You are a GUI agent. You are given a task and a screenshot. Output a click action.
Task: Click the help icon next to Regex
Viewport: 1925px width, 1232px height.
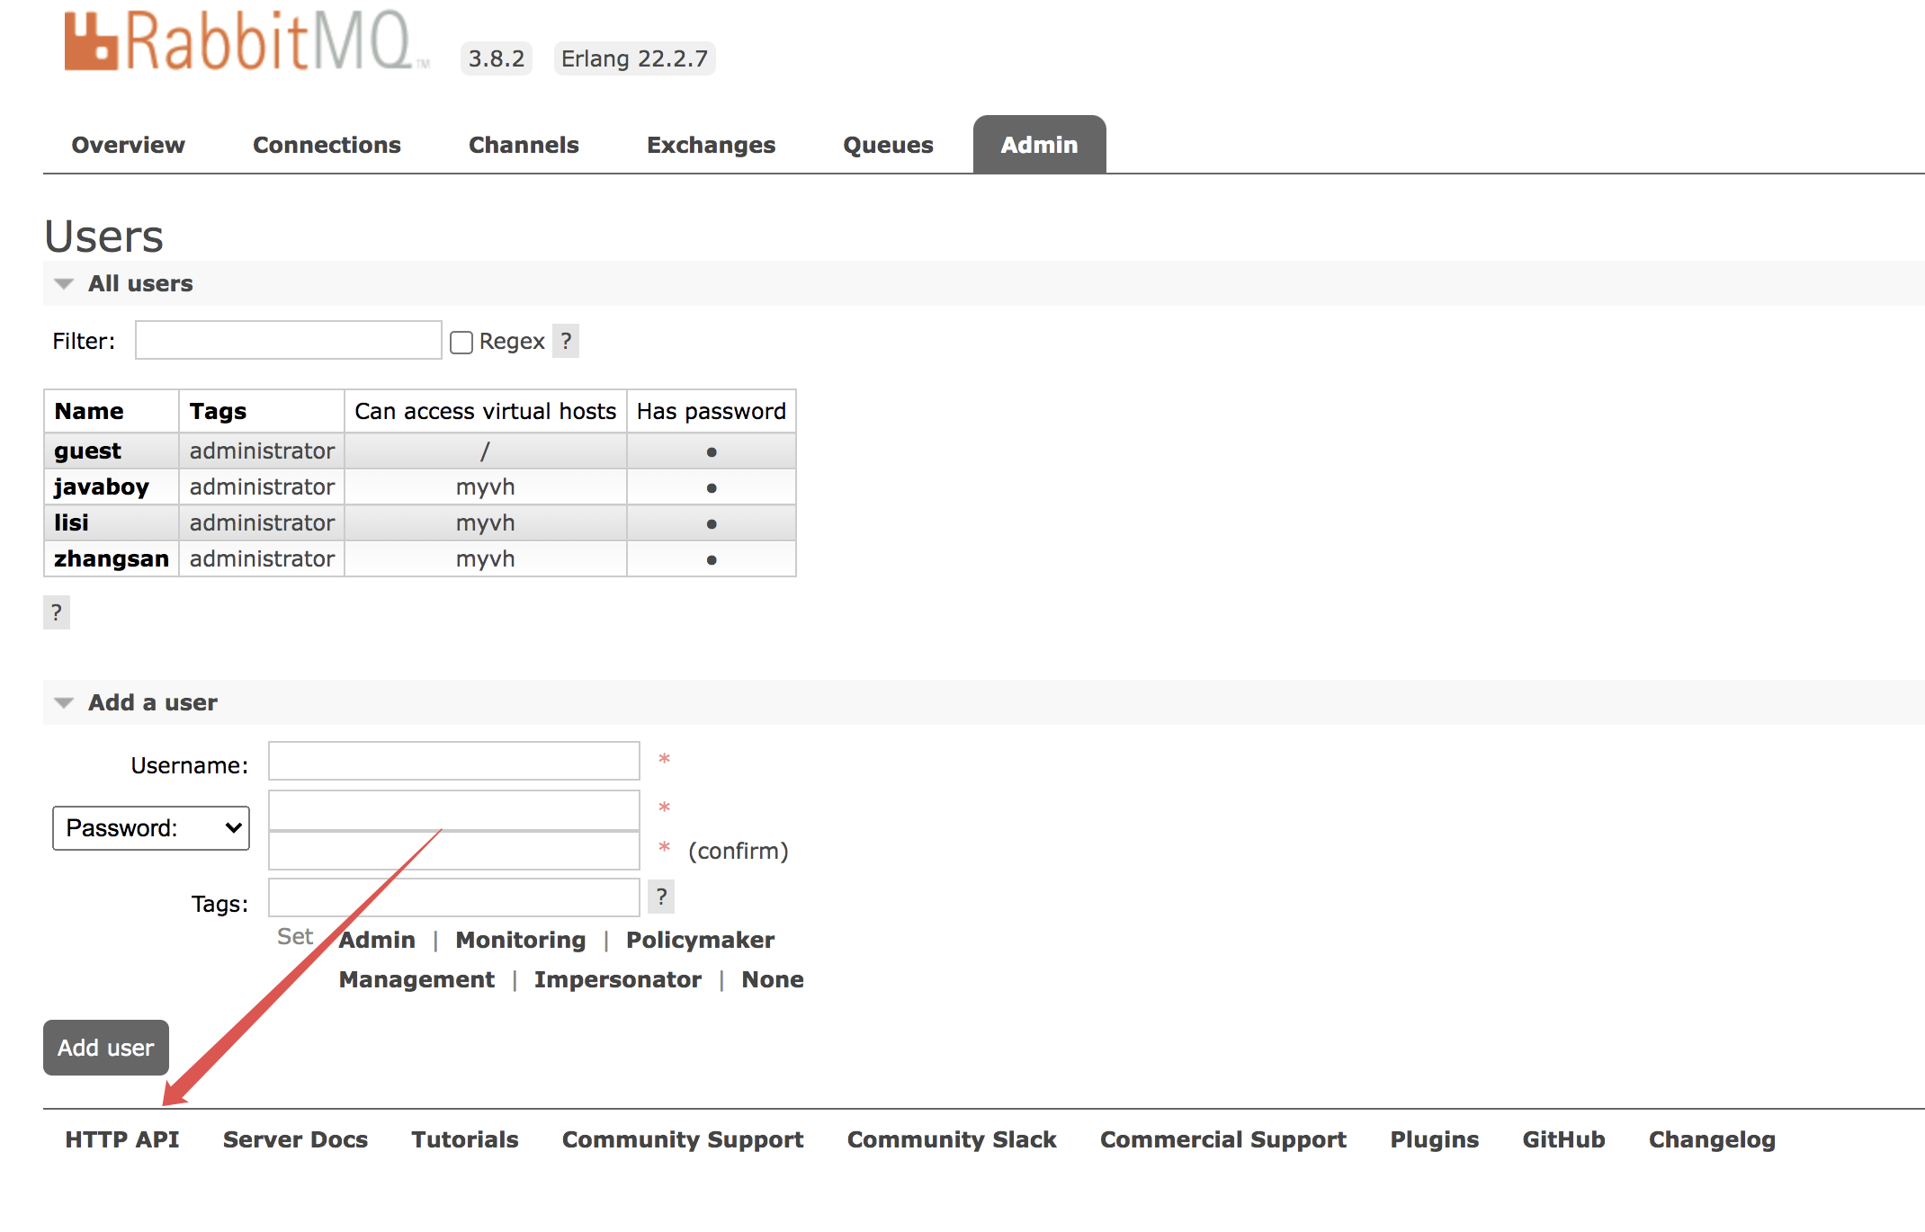pyautogui.click(x=566, y=341)
